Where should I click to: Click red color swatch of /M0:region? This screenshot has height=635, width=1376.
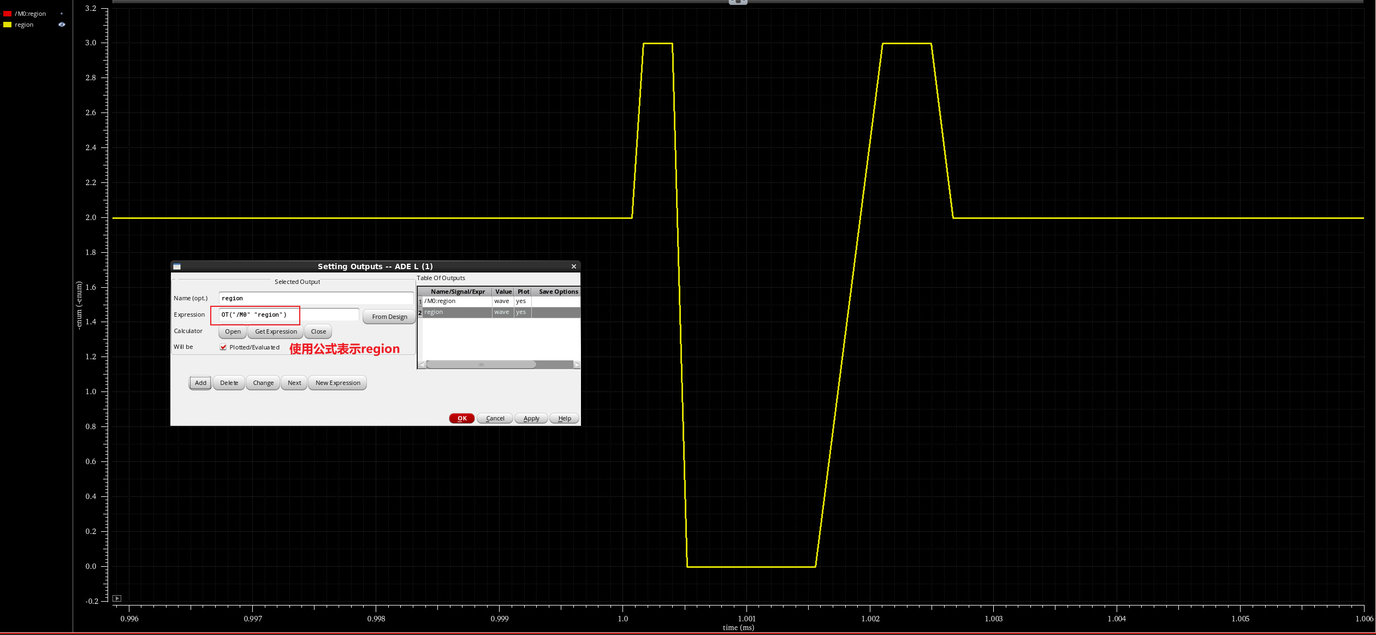tap(7, 14)
